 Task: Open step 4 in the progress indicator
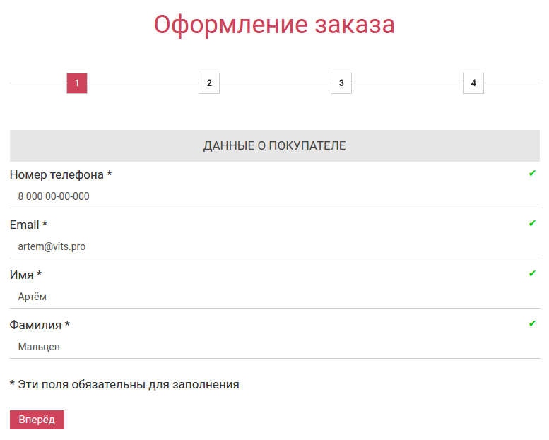click(x=473, y=83)
